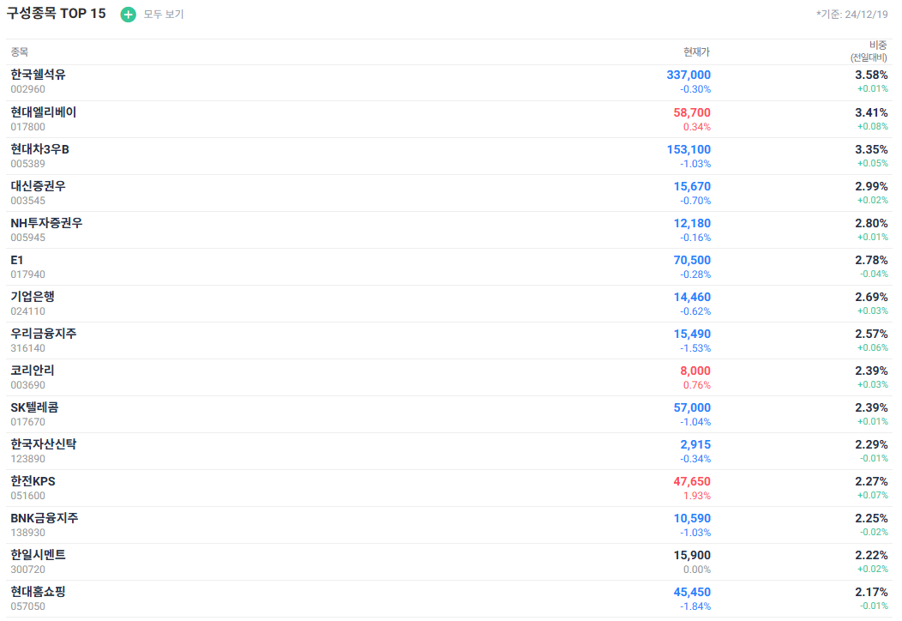902x621 pixels.
Task: Click ticker code 051600
Action: point(27,496)
